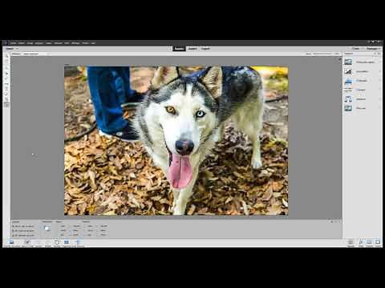The image size is (385, 288).
Task: Toggle the third Move tool checkbox option
Action: (x=13, y=236)
